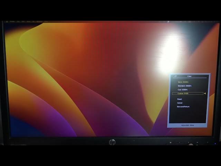Select the Warm (5000K) color preset
This screenshot has height=166, width=221.
coord(183,82)
